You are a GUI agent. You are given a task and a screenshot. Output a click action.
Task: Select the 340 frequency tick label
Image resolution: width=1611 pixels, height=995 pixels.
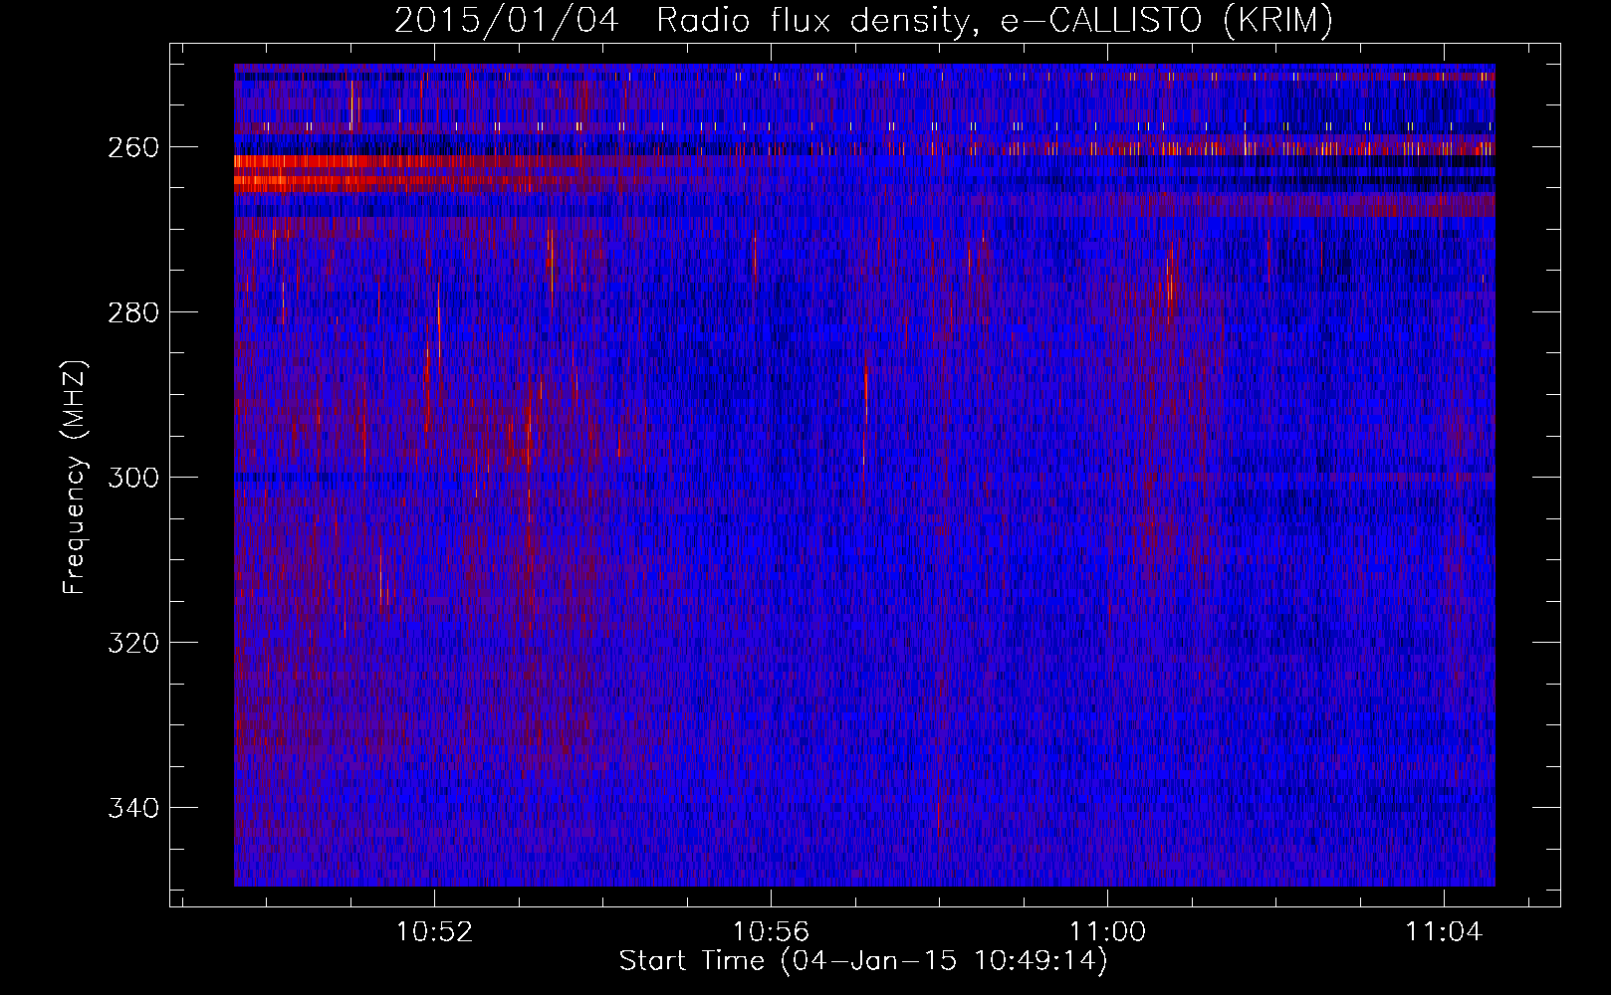point(132,808)
